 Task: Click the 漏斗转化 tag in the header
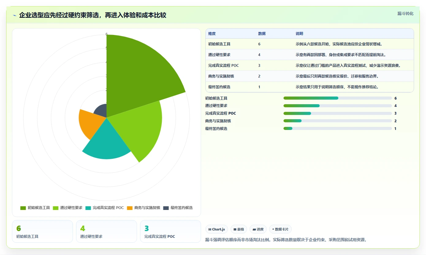point(405,13)
